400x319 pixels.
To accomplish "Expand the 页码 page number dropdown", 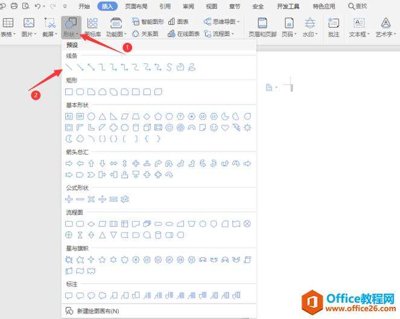I will [295, 34].
